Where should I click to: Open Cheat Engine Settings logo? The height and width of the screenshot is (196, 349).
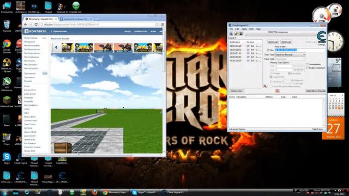[321, 37]
